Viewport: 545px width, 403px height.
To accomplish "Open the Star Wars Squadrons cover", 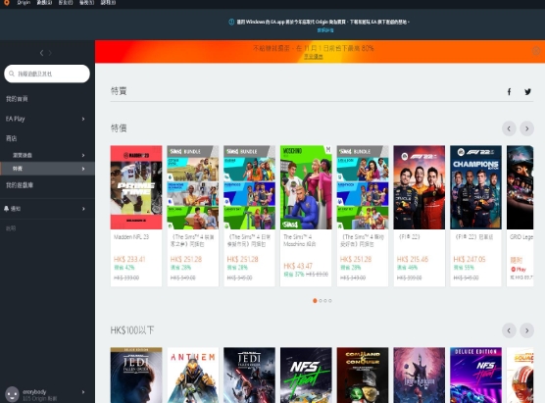I will click(x=520, y=376).
